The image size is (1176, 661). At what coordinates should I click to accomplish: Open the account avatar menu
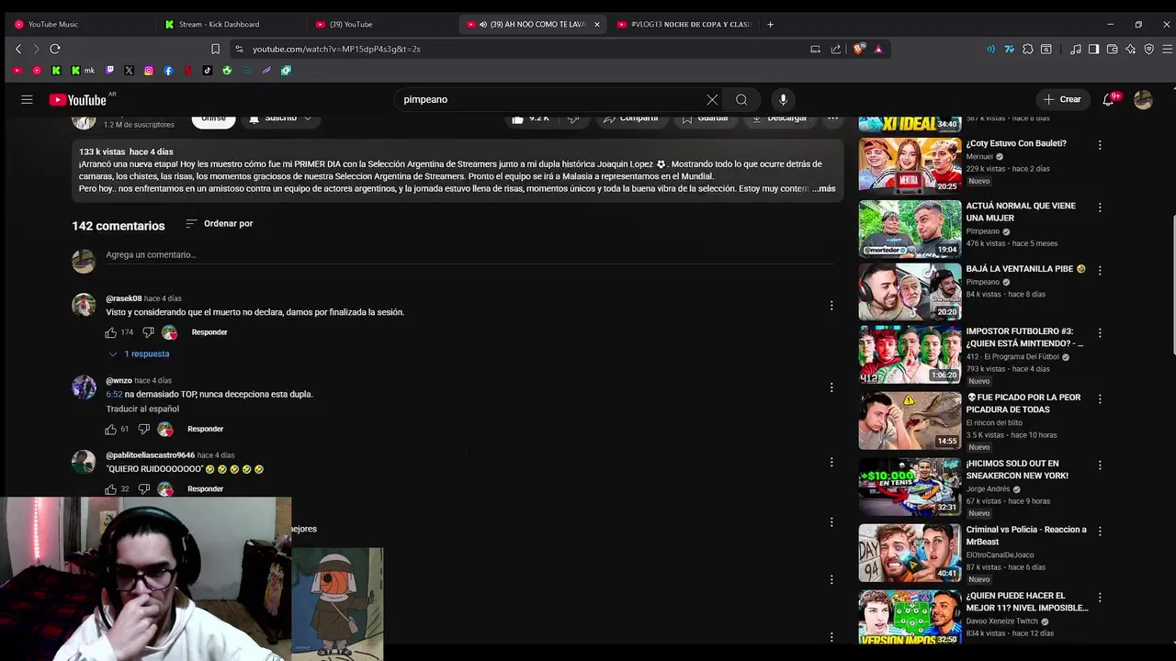tap(1143, 99)
